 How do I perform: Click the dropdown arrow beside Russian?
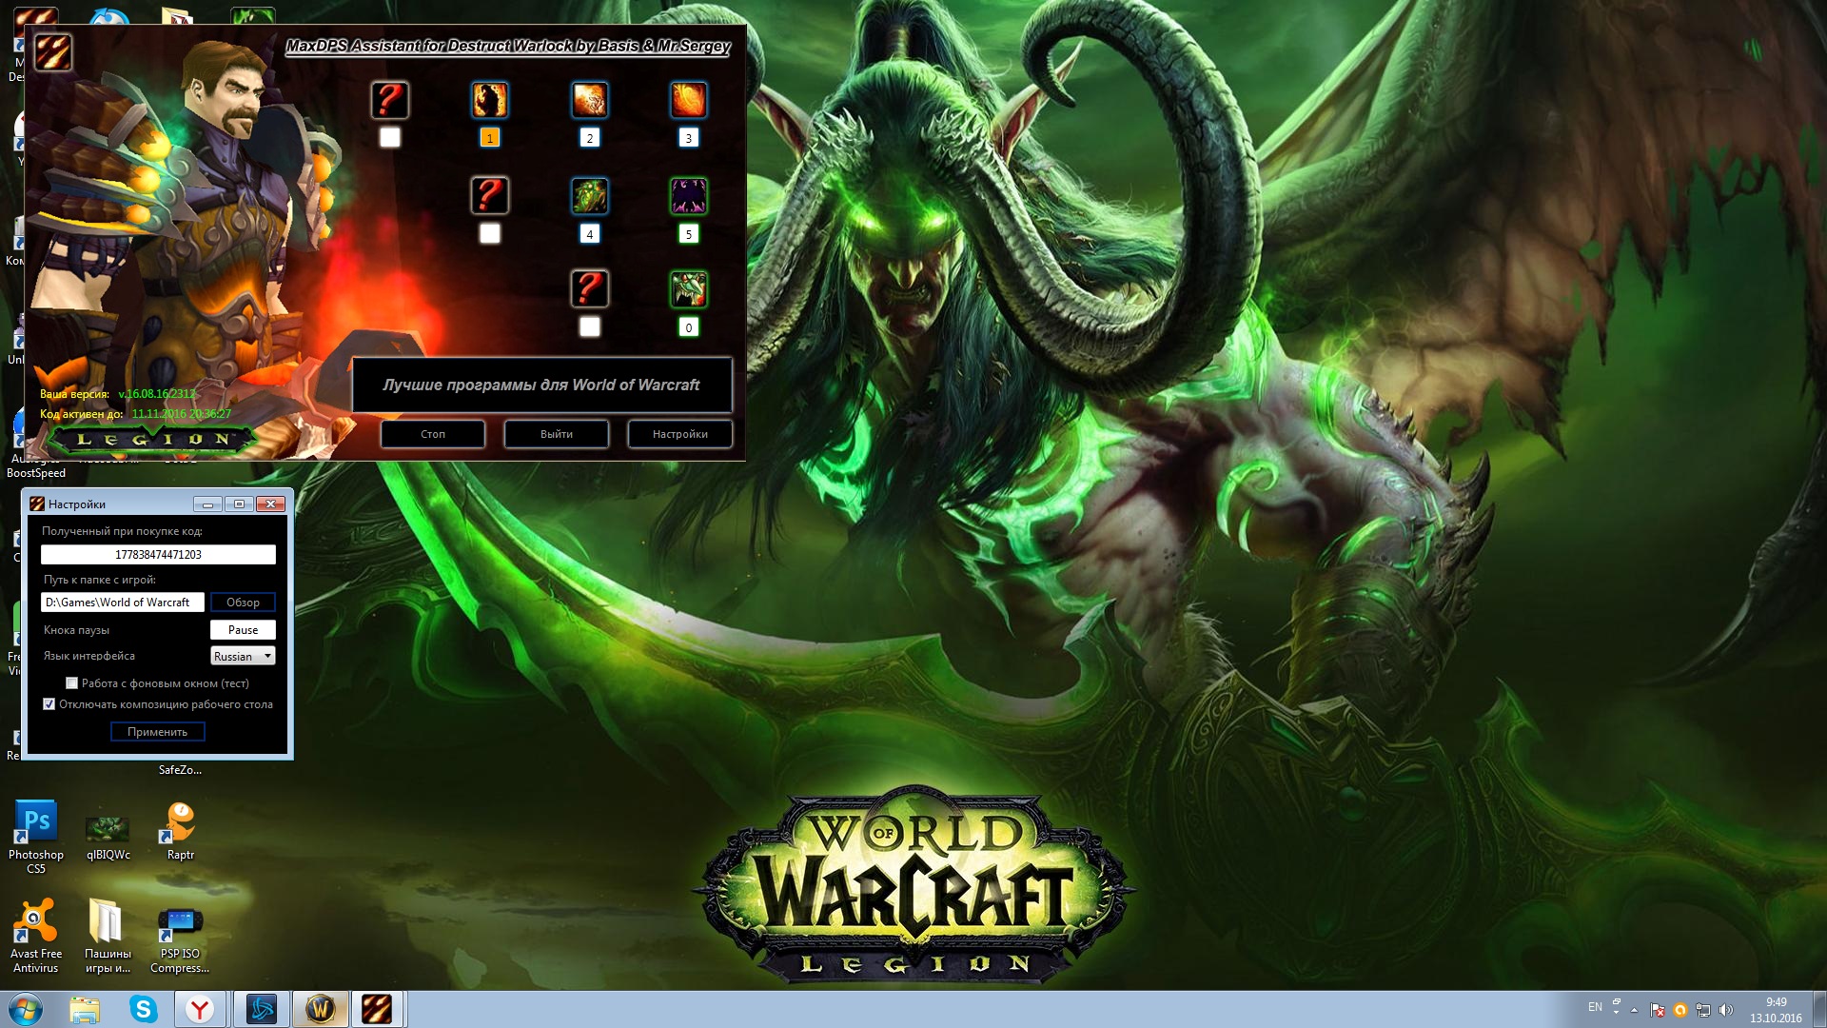[268, 656]
